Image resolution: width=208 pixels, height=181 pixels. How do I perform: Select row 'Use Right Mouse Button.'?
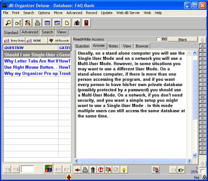pyautogui.click(x=37, y=67)
